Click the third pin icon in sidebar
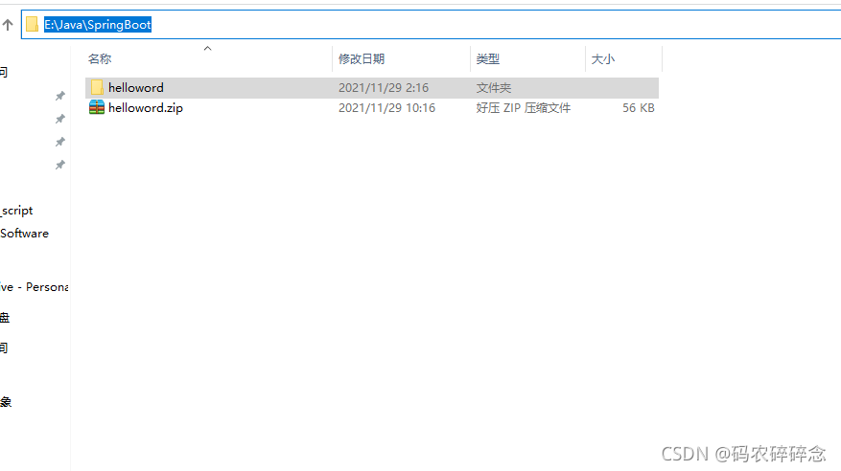Viewport: 841px width, 471px height. (x=60, y=142)
